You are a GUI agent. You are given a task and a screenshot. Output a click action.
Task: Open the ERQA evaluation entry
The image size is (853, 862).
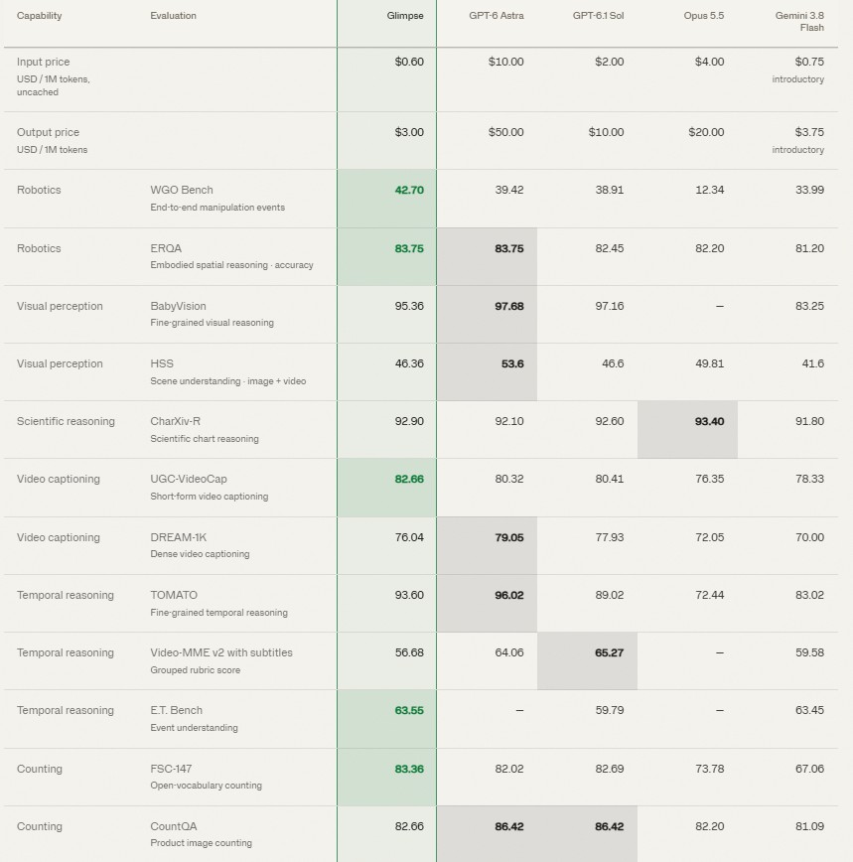[x=166, y=248]
